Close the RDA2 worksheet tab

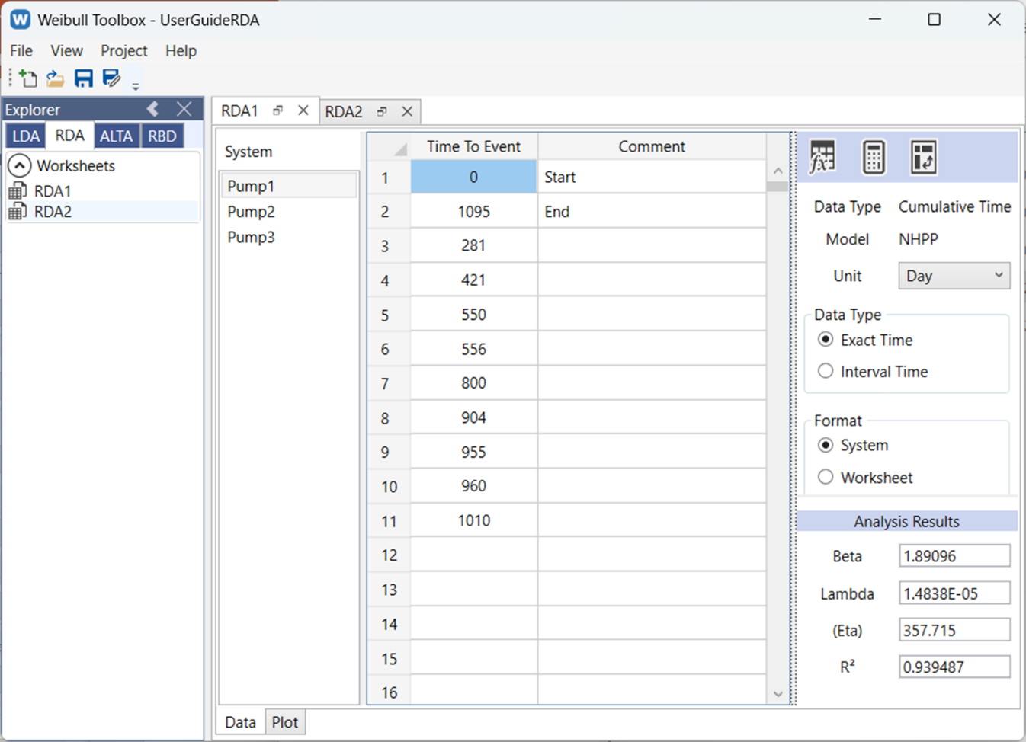(407, 111)
